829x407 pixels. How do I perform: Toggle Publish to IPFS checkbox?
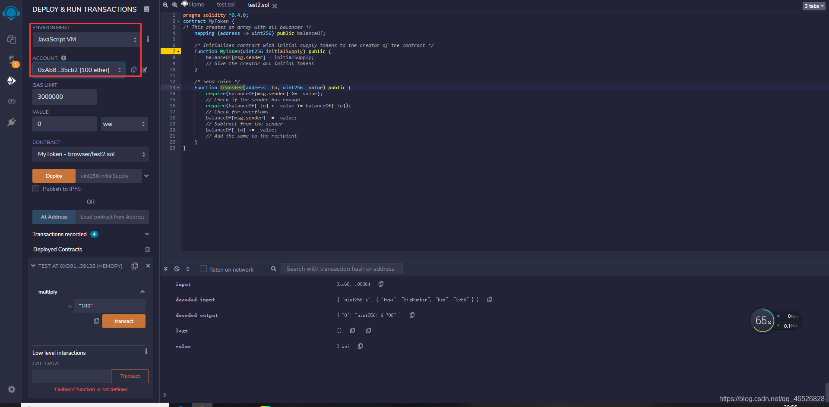coord(36,189)
